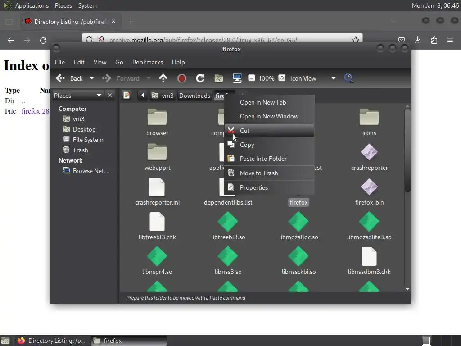Select the firefox-bin executable icon
The height and width of the screenshot is (346, 461).
[x=369, y=187]
